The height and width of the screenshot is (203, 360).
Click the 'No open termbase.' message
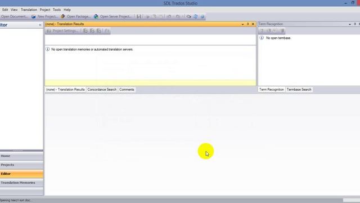[278, 38]
